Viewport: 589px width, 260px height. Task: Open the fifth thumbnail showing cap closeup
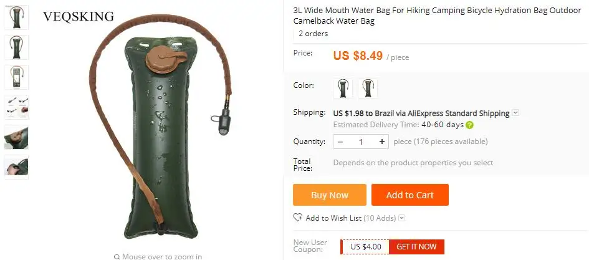click(x=16, y=137)
